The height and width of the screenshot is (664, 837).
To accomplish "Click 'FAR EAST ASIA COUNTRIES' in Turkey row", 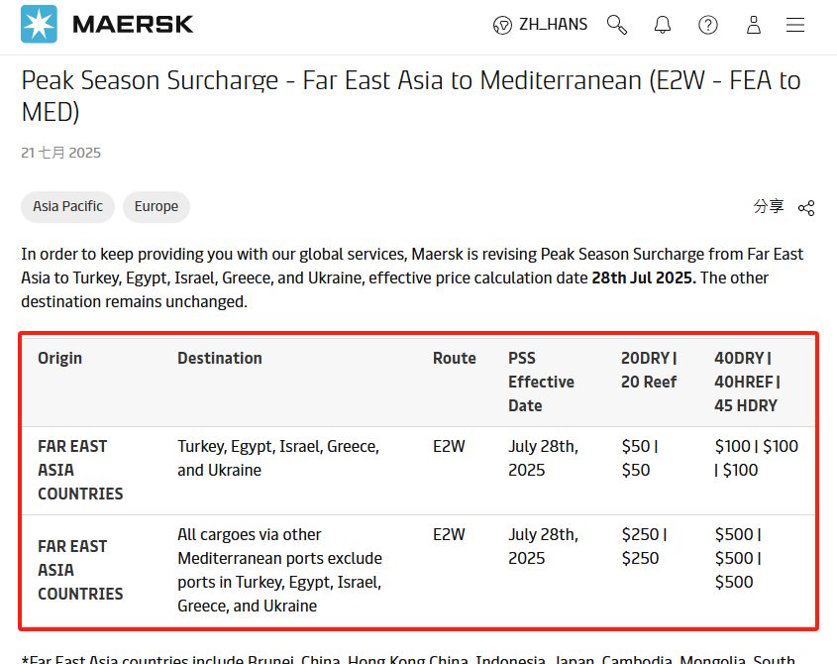I will 80,470.
